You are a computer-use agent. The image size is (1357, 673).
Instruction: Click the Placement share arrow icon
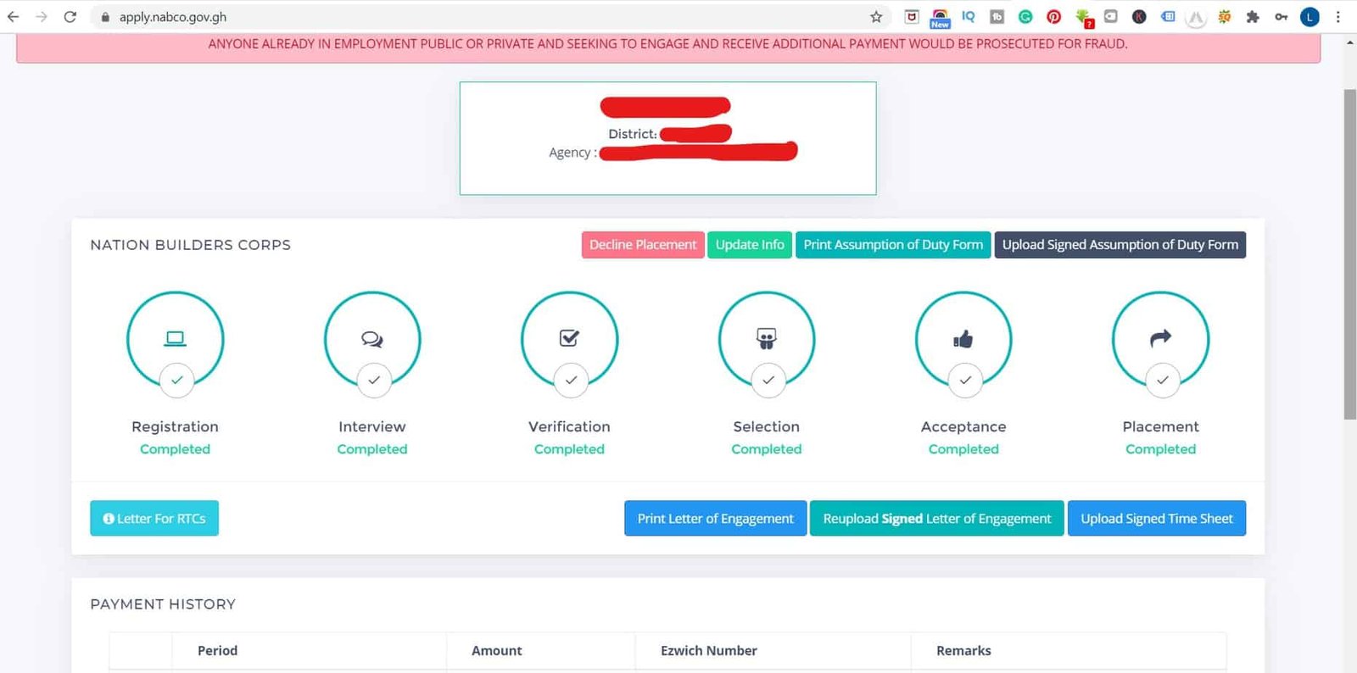[1160, 338]
